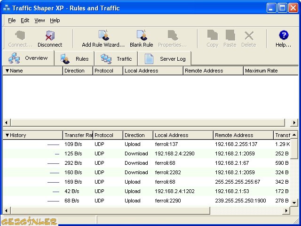The height and width of the screenshot is (226, 301).
Task: Create a Blank Rule
Action: pyautogui.click(x=142, y=39)
